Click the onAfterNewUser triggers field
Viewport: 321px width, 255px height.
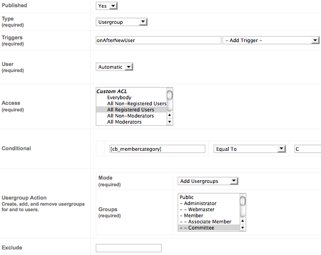click(x=158, y=40)
